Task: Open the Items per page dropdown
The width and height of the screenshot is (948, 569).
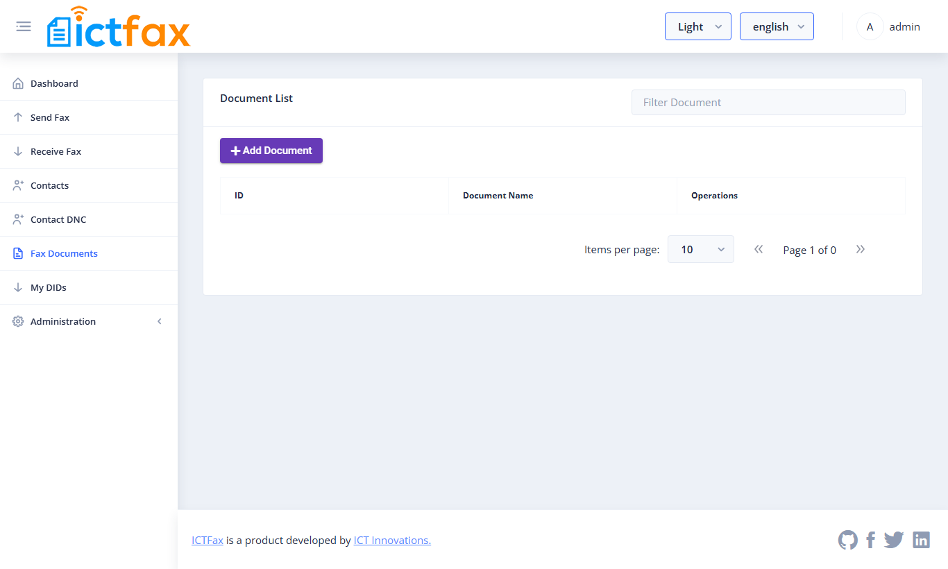Action: pyautogui.click(x=701, y=249)
